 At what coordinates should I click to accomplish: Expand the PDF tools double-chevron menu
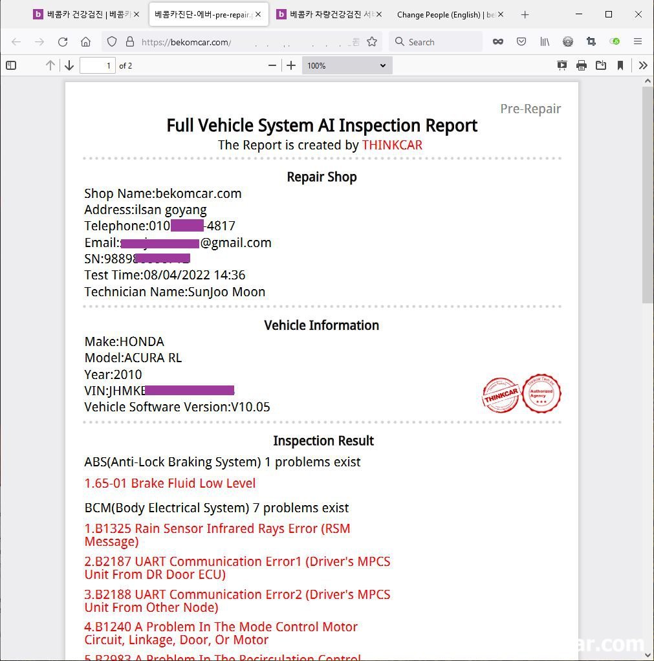[642, 65]
